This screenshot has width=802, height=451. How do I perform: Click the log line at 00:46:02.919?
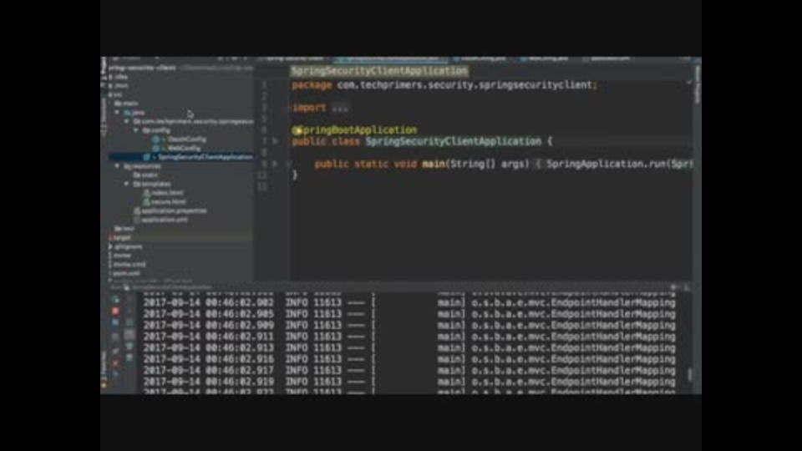[409, 382]
